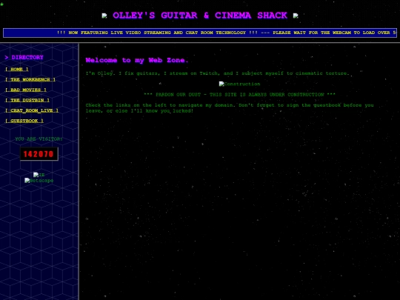This screenshot has width=400, height=300.
Task: Click the broken Construction image
Action: coord(239,84)
